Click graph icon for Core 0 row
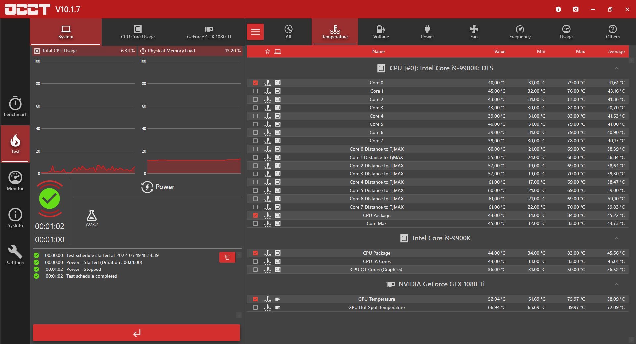The image size is (636, 344). pyautogui.click(x=268, y=83)
